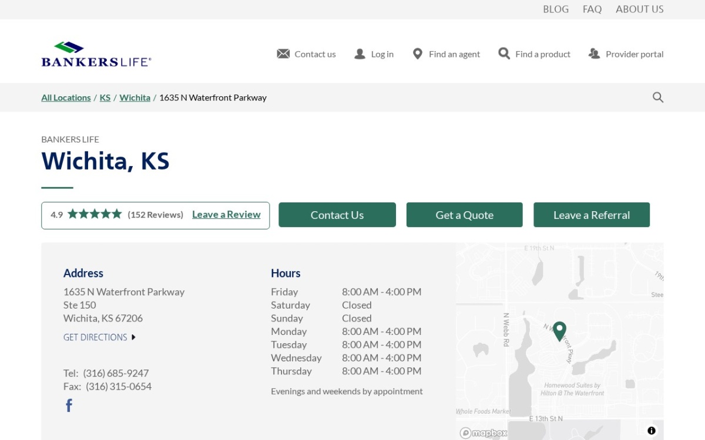Click the map pin icon beside Find an agent
Screen dimensions: 705x440
418,54
